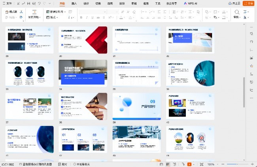
Task: Expand the quick access toolbar dropdown arrow
Action: (50, 3)
